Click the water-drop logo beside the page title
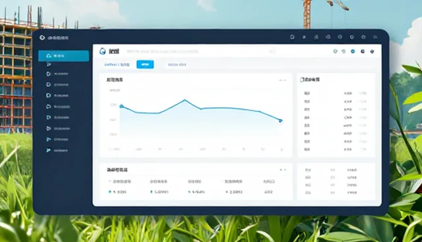The image size is (422, 242). pyautogui.click(x=102, y=51)
